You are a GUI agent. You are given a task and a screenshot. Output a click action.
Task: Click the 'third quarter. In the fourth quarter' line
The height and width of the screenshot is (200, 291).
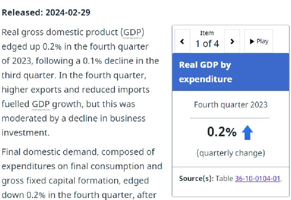tap(74, 76)
